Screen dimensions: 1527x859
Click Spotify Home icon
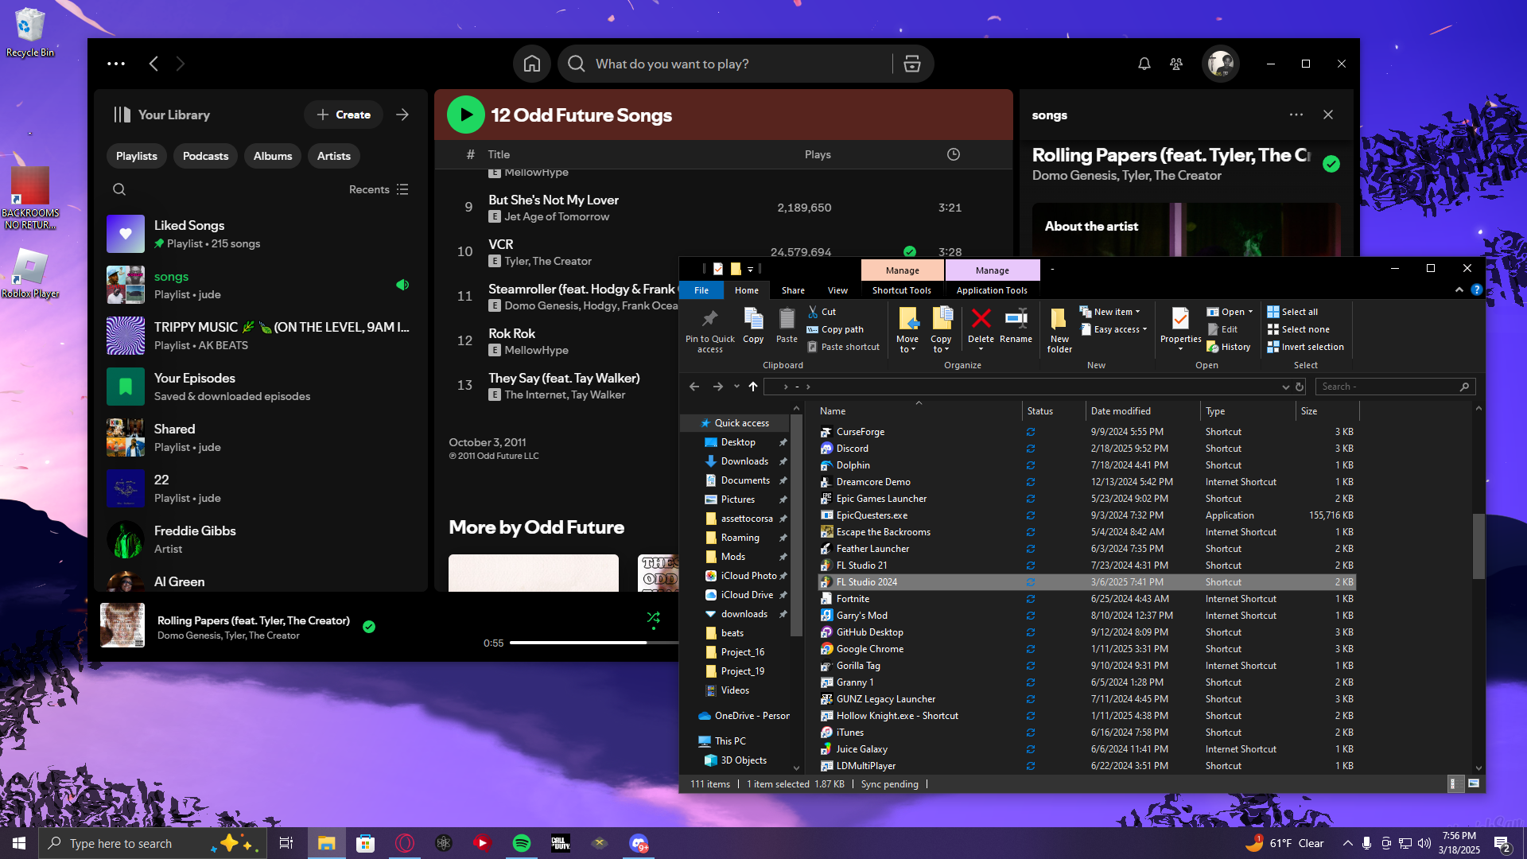(x=532, y=64)
